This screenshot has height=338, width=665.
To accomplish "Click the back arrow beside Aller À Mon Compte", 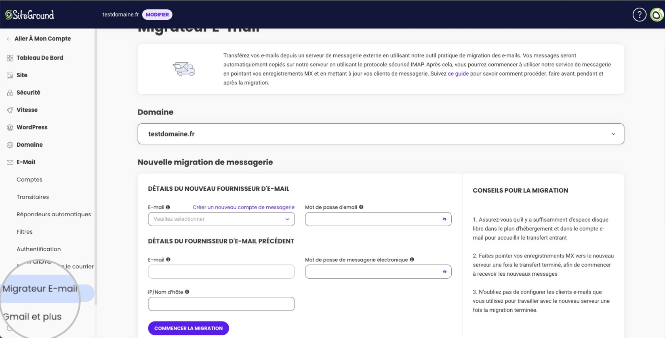I will point(9,39).
